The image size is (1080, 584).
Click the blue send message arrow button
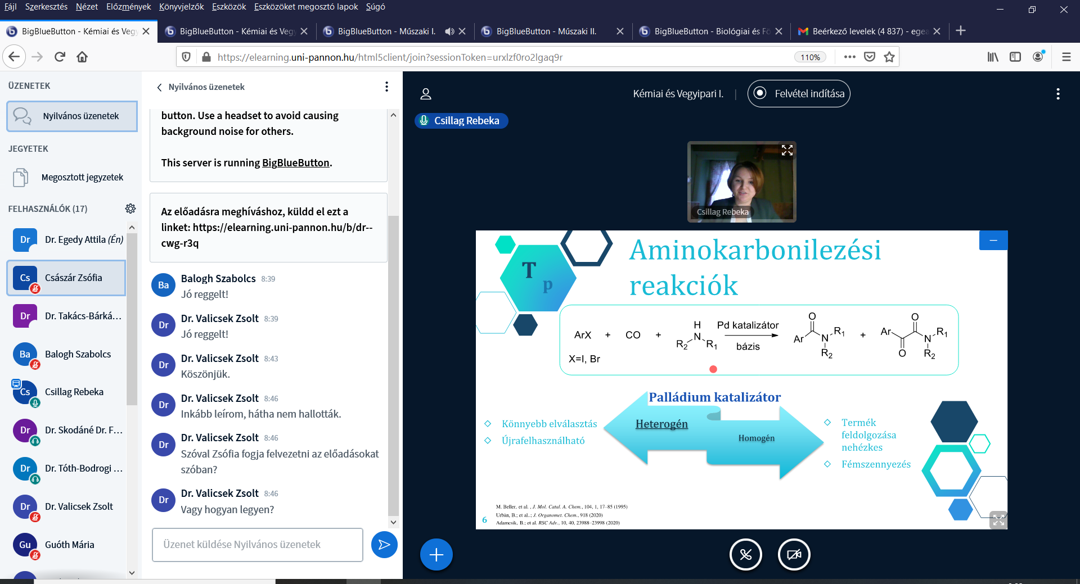(x=384, y=545)
